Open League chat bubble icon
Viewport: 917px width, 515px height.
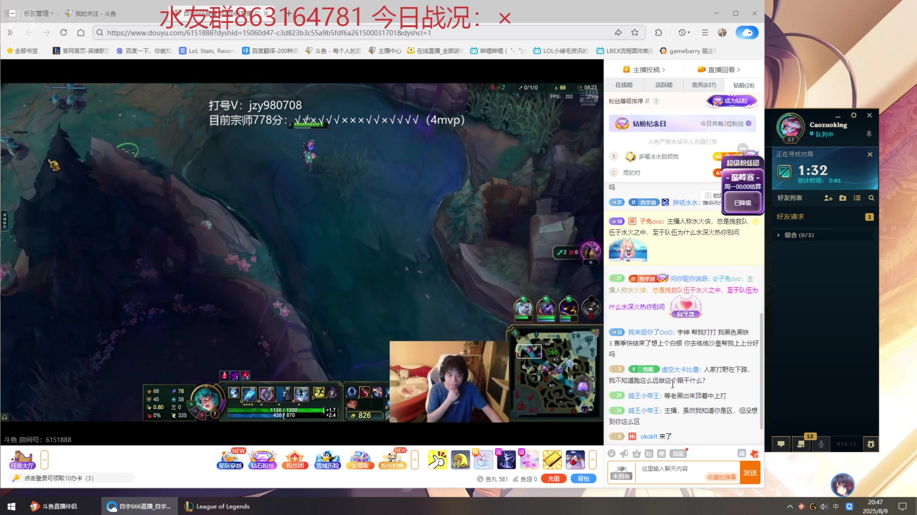781,444
